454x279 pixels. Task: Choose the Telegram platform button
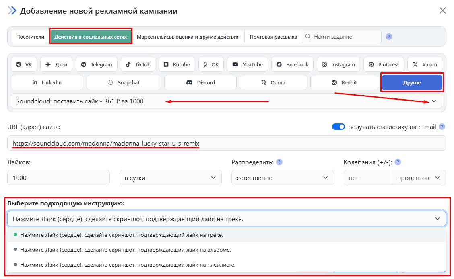click(97, 64)
